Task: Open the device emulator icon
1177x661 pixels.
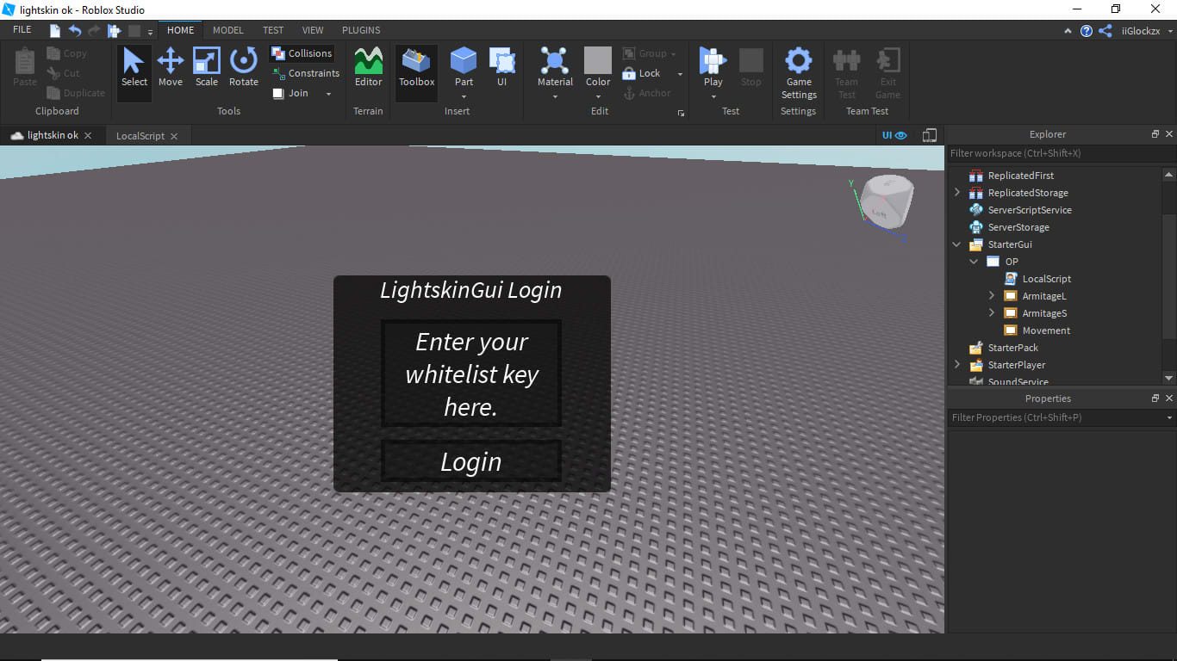Action: pyautogui.click(x=930, y=135)
